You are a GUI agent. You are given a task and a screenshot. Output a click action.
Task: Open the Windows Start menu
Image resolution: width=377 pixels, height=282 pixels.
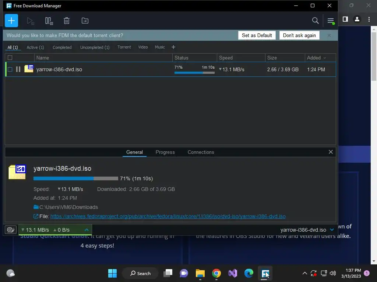pyautogui.click(x=112, y=273)
